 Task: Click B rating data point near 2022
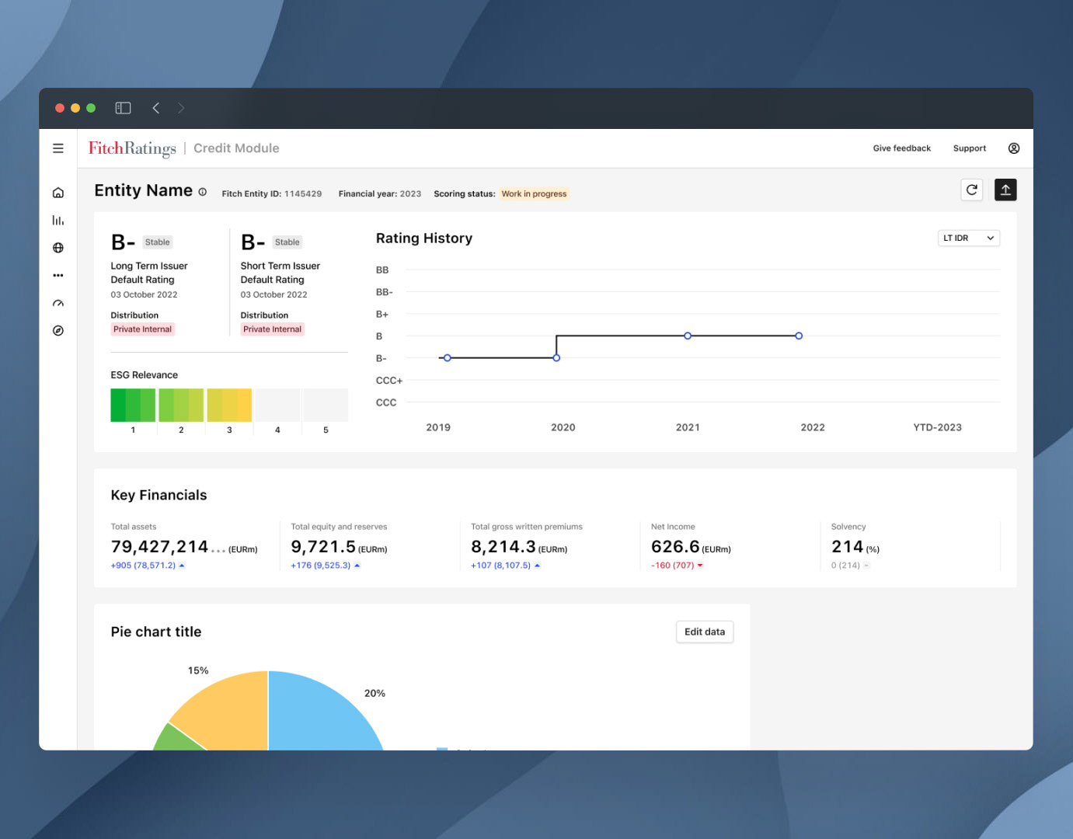tap(799, 336)
